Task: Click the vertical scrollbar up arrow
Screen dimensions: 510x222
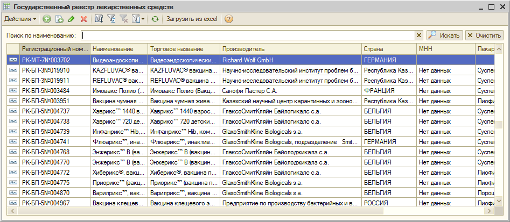Action: pos(499,48)
